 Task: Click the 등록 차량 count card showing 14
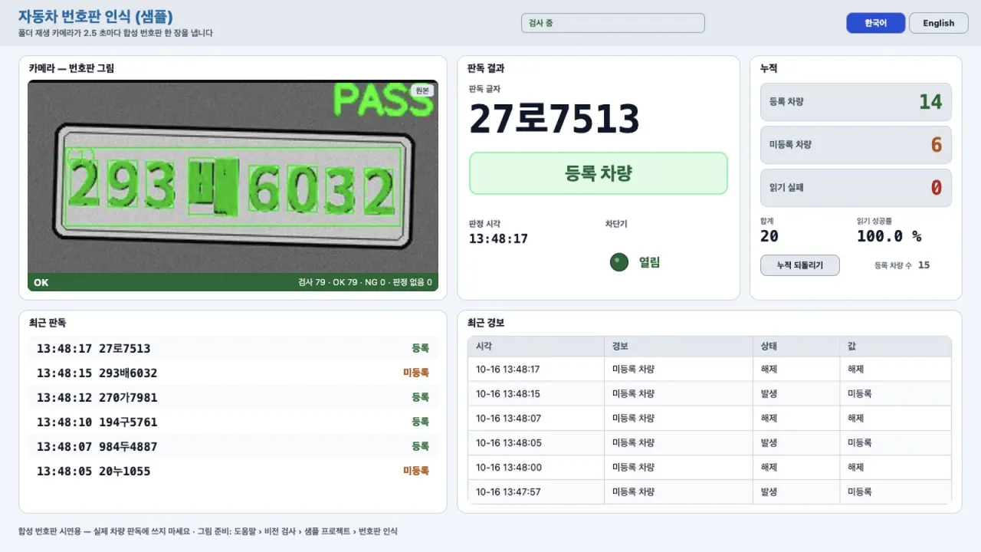click(856, 102)
